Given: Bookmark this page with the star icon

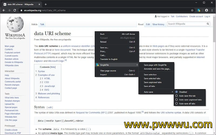Looking at the screenshot, I should pos(192,10).
